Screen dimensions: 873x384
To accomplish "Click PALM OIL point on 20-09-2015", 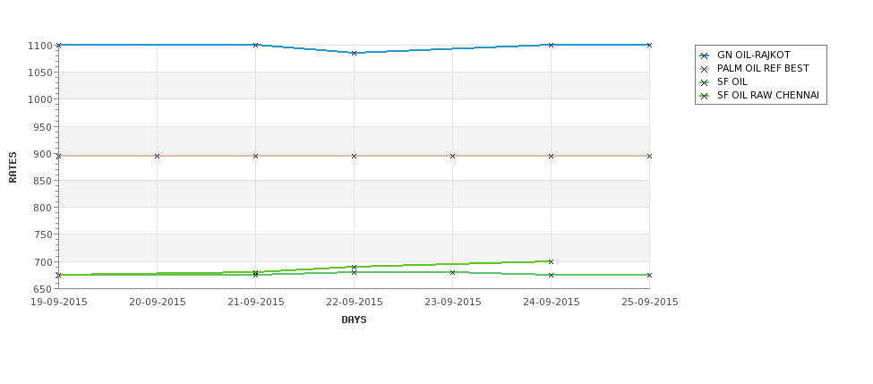I will click(157, 156).
